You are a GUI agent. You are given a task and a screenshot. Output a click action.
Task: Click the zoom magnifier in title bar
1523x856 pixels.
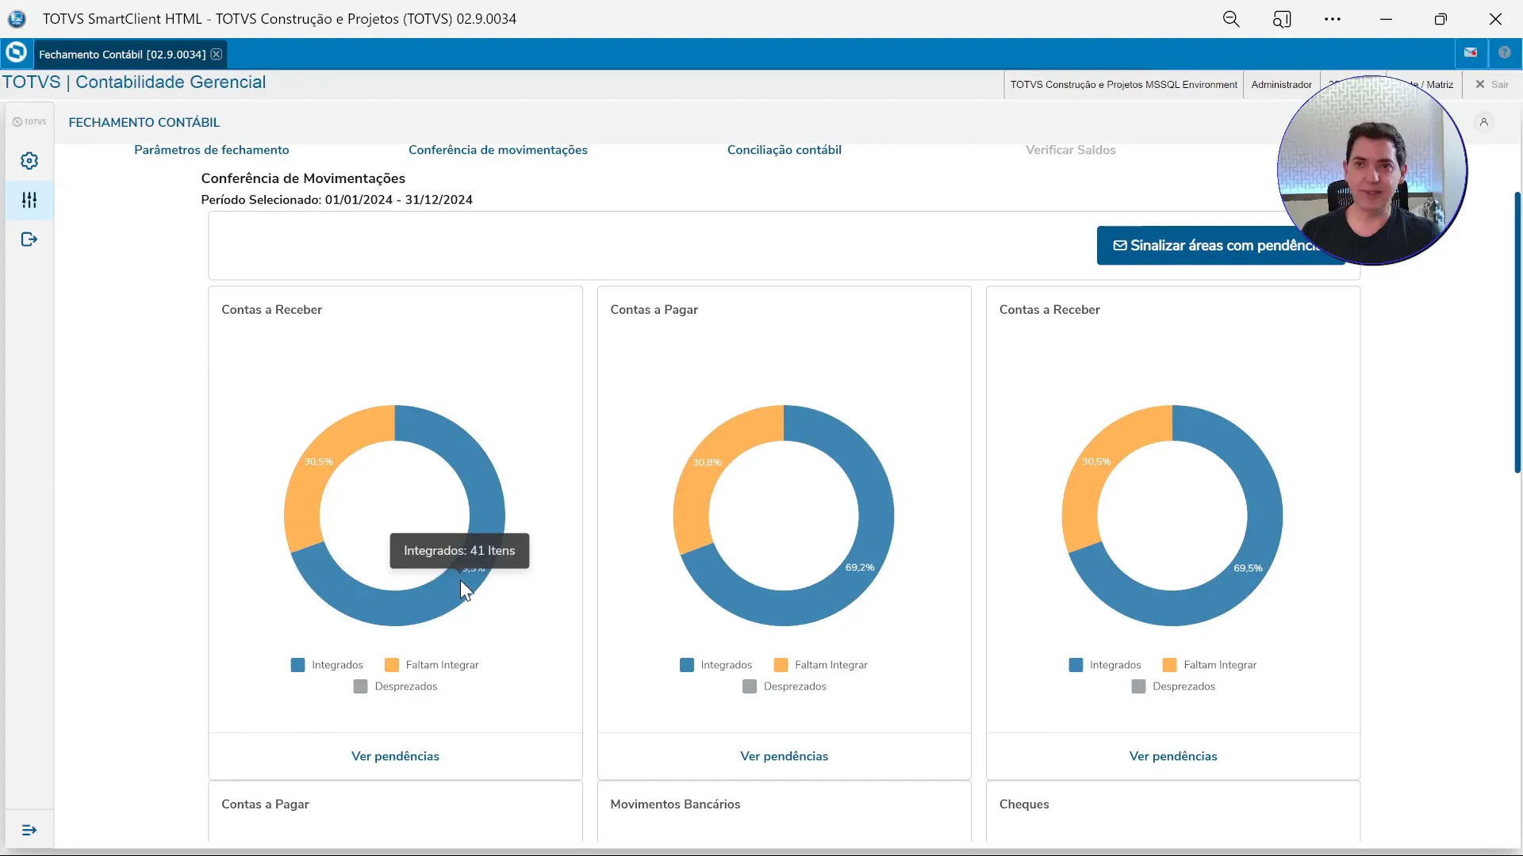[x=1230, y=19]
